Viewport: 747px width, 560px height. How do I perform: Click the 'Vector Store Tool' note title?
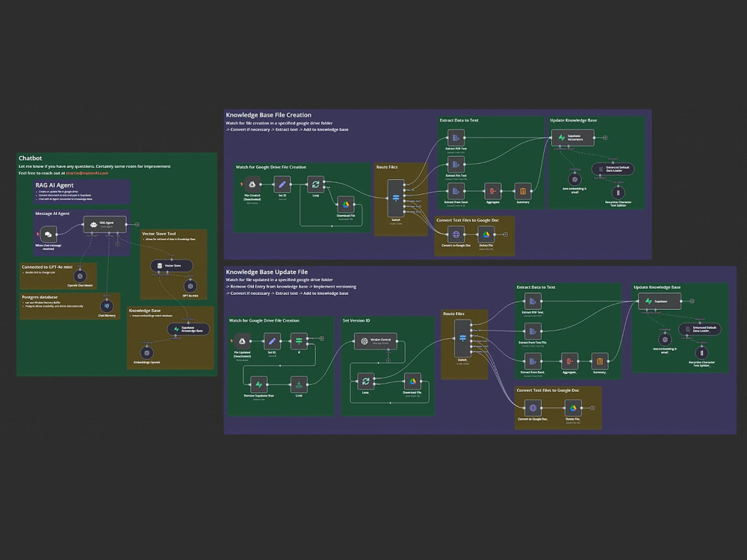158,234
